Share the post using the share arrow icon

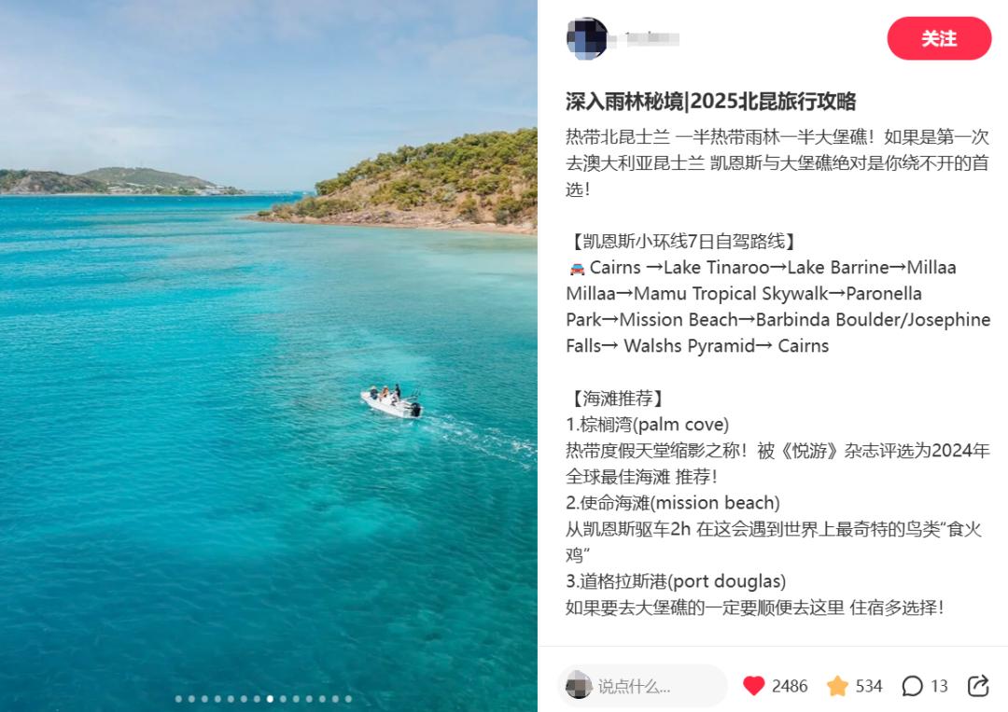pyautogui.click(x=978, y=686)
